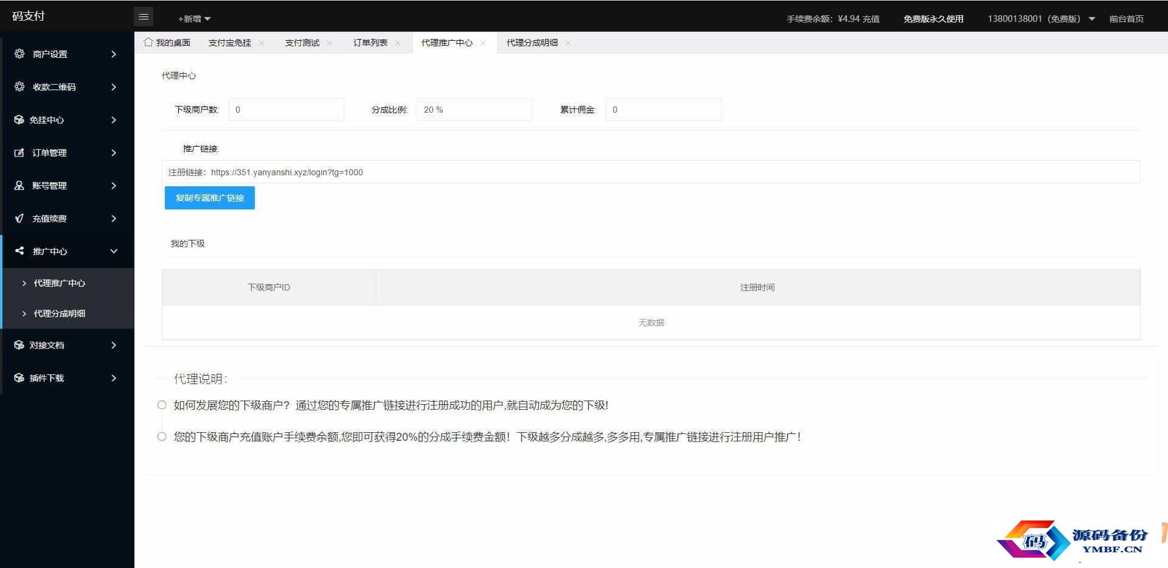Click the 码支付 logo
The width and height of the screenshot is (1168, 568).
click(29, 16)
